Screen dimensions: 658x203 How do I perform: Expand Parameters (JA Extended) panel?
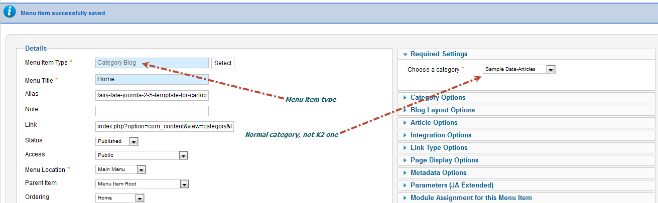coord(452,185)
